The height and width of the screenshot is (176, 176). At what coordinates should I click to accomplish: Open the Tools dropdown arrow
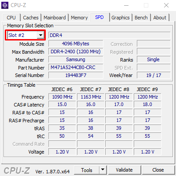point(103,170)
